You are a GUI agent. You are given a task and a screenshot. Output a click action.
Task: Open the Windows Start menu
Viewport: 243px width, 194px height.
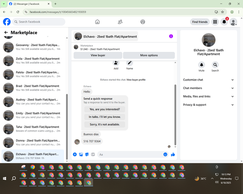point(4,178)
